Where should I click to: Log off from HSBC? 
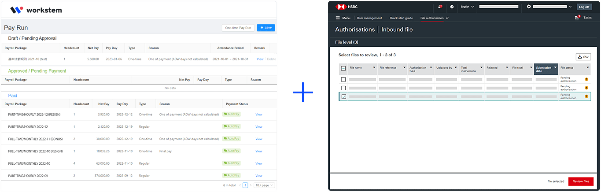[584, 7]
